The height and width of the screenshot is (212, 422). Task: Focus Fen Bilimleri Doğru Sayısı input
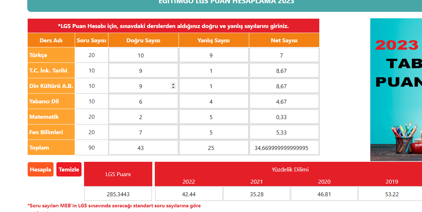coord(143,132)
